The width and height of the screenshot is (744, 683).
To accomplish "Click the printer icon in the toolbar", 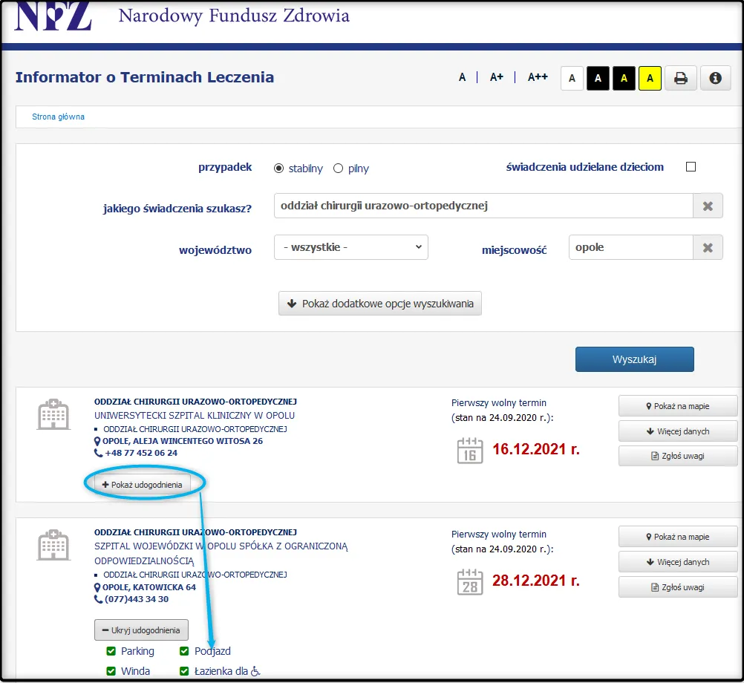I will [x=681, y=77].
